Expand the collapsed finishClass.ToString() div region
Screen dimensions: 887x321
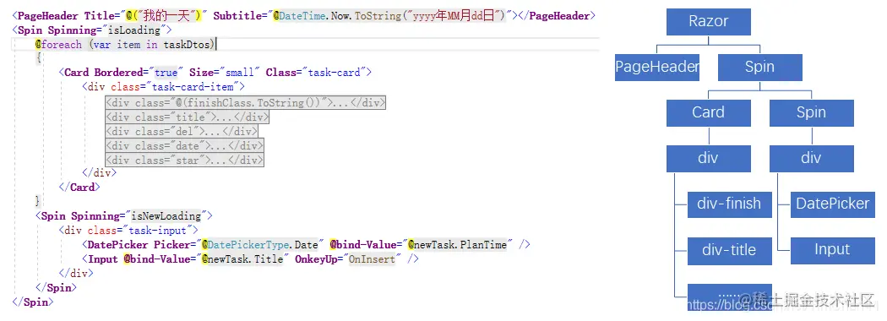246,102
